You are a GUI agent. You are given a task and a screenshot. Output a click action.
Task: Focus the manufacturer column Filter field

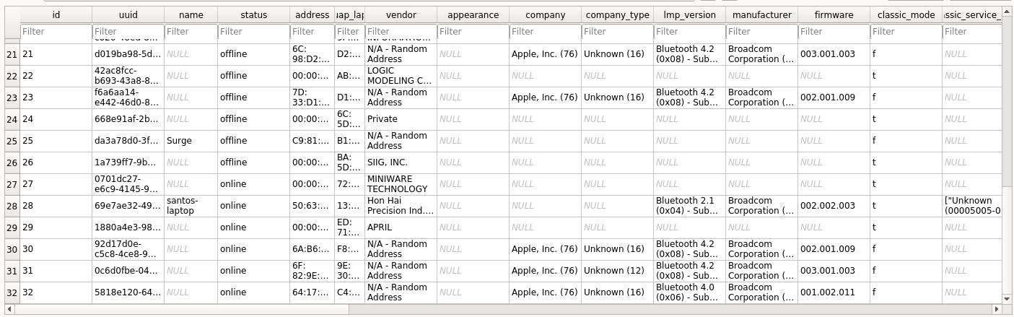coord(761,32)
